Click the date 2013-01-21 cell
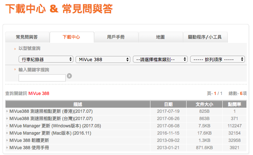Image resolution: width=253 pixels, height=155 pixels. (168, 148)
